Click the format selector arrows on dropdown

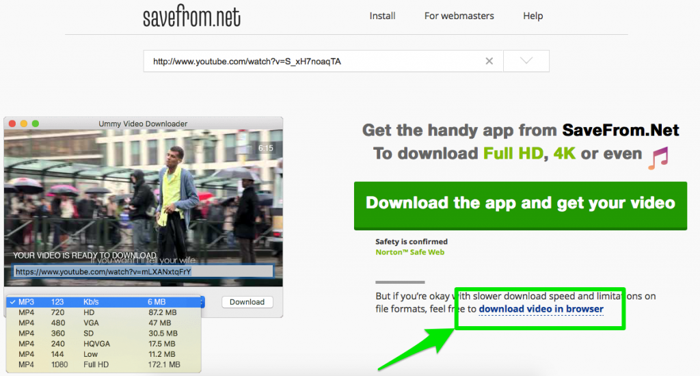pyautogui.click(x=202, y=302)
